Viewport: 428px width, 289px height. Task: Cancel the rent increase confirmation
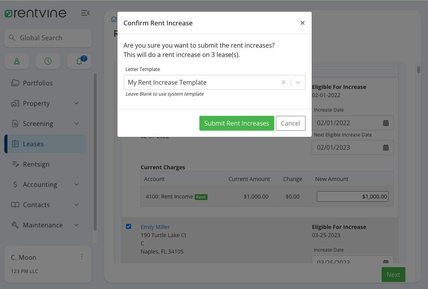coord(290,123)
